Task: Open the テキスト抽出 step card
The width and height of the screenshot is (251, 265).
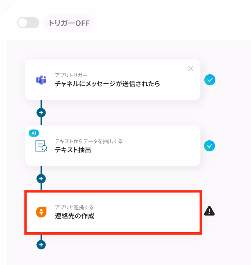Action: pyautogui.click(x=113, y=146)
